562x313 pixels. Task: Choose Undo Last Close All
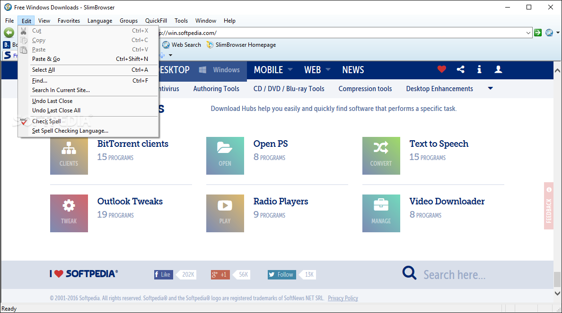tap(88, 110)
